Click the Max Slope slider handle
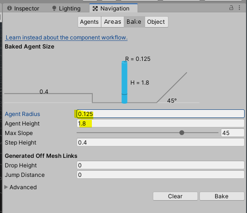This screenshot has height=213, width=247. click(182, 133)
